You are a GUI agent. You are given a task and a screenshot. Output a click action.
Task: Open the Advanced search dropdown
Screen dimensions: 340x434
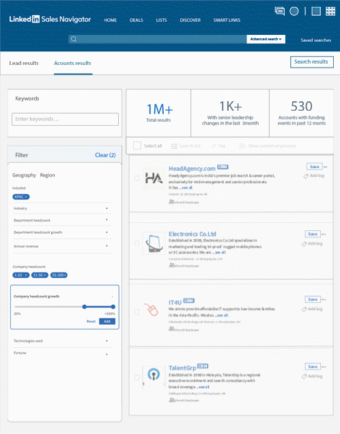[x=266, y=39]
